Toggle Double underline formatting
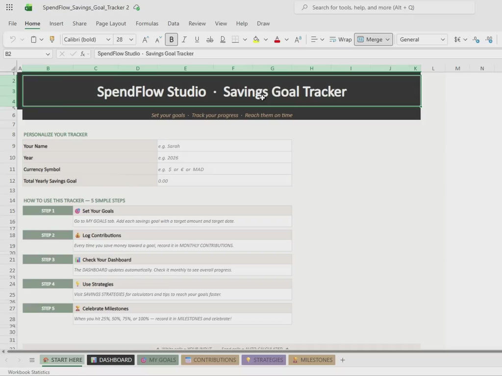 click(x=223, y=39)
